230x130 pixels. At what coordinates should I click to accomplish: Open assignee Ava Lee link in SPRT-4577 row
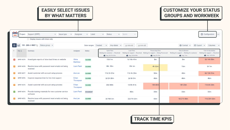(x=76, y=73)
